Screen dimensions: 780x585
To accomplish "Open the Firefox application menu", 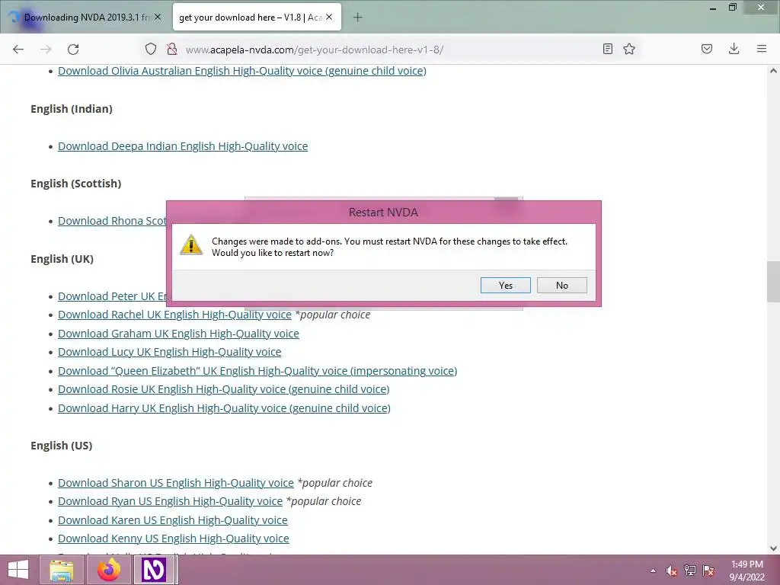I will point(762,49).
